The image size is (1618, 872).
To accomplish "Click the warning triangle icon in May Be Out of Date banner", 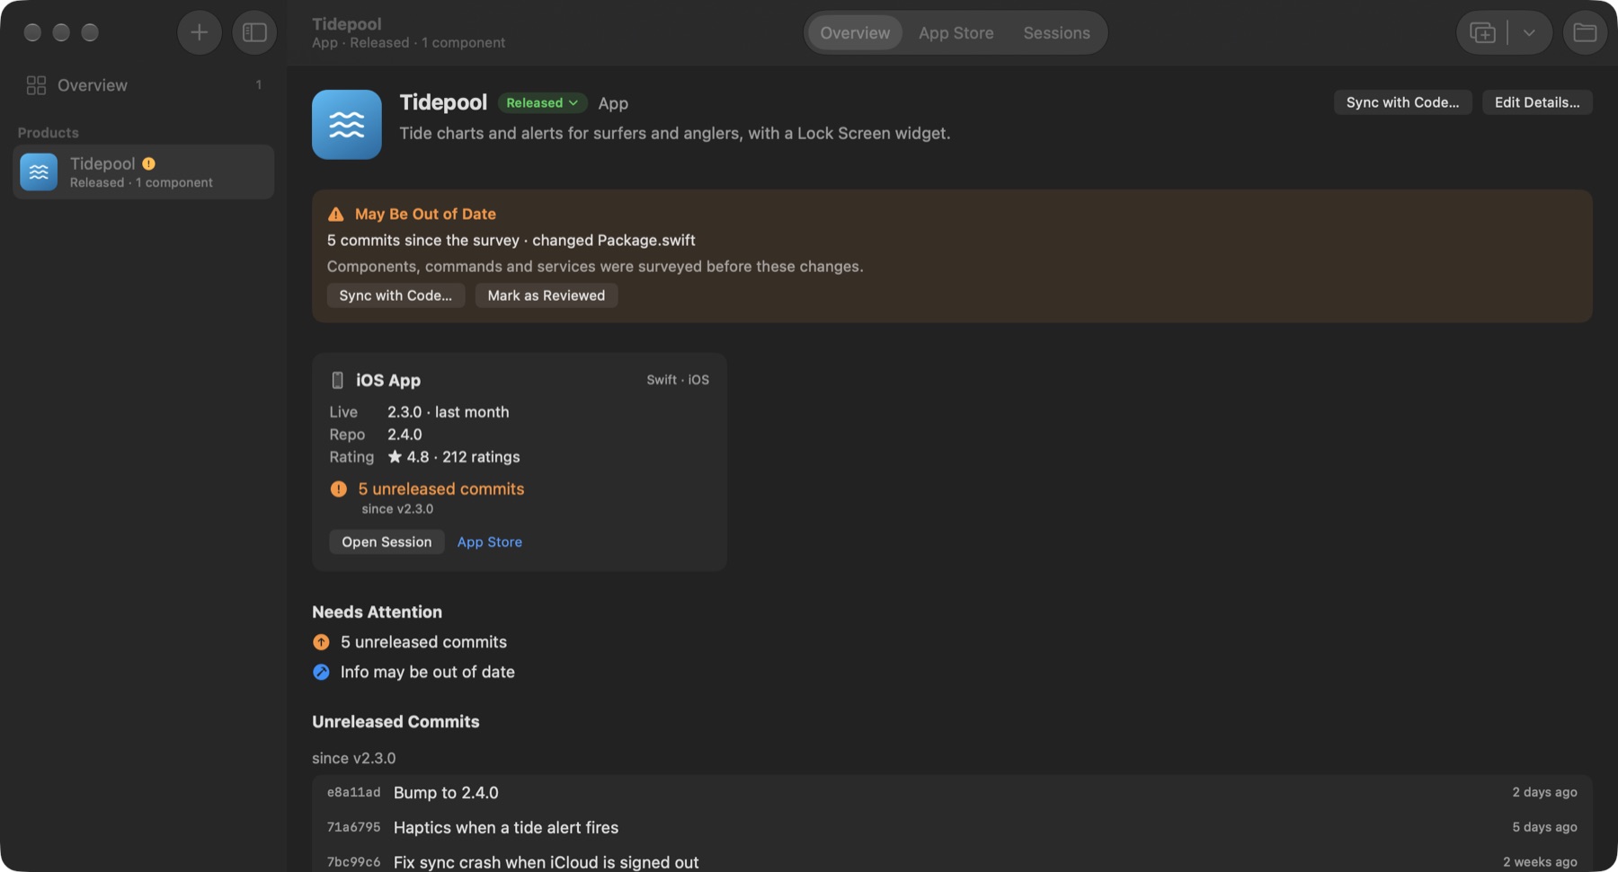I will [x=336, y=215].
